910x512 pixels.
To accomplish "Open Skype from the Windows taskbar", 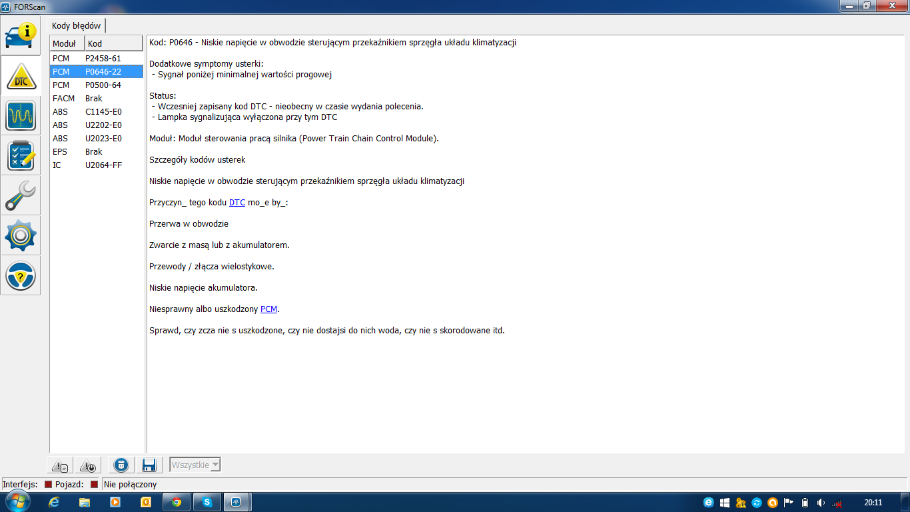I will (207, 502).
